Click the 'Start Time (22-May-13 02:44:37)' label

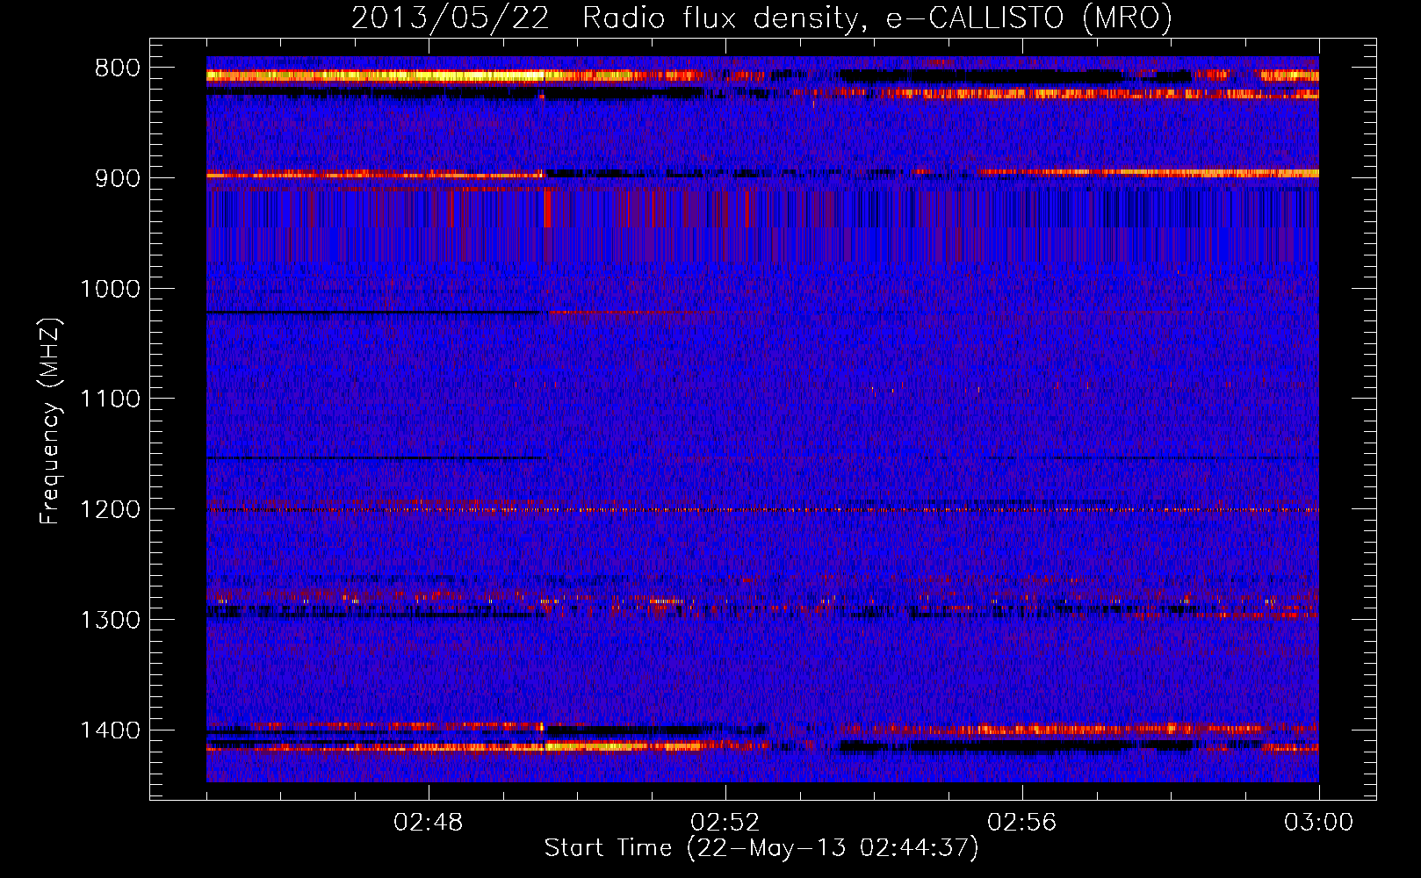tap(761, 848)
